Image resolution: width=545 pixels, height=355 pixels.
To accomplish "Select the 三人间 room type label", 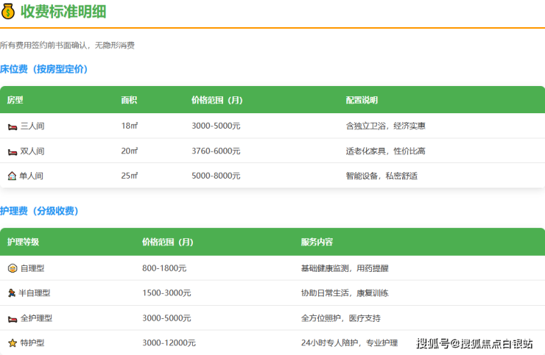I will pos(32,126).
